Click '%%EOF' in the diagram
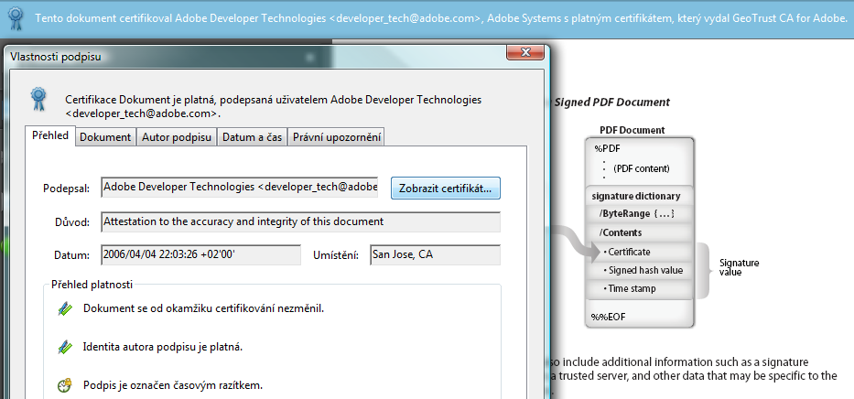This screenshot has height=399, width=854. 608,317
